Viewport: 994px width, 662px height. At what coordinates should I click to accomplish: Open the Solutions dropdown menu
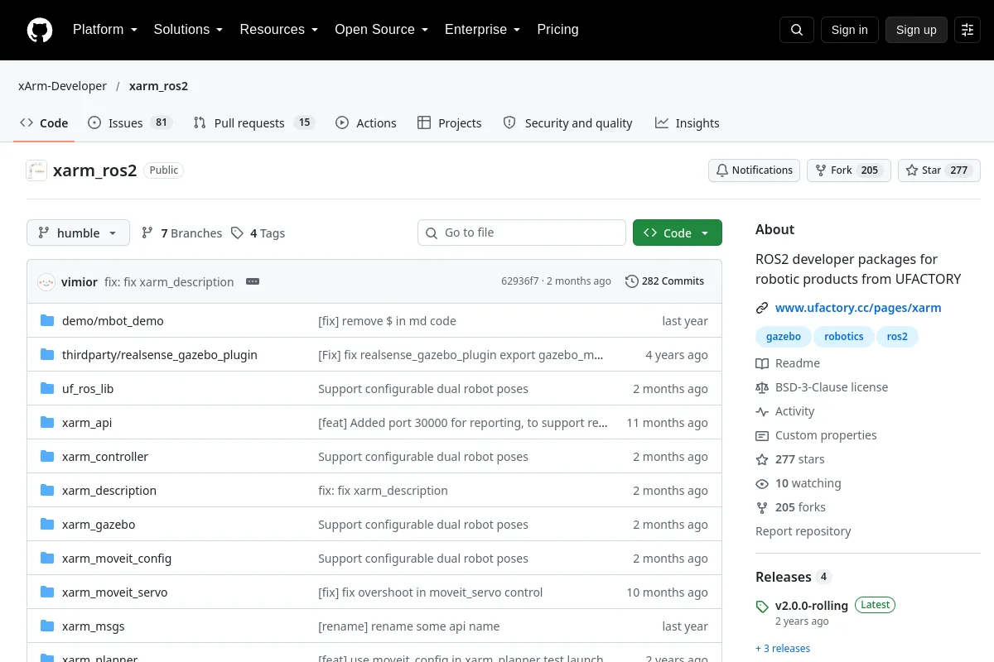pyautogui.click(x=188, y=30)
